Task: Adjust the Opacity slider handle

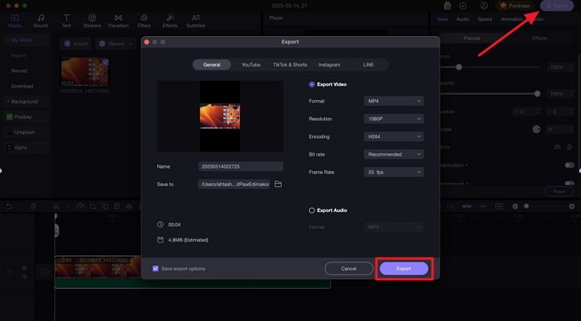Action: [x=537, y=94]
